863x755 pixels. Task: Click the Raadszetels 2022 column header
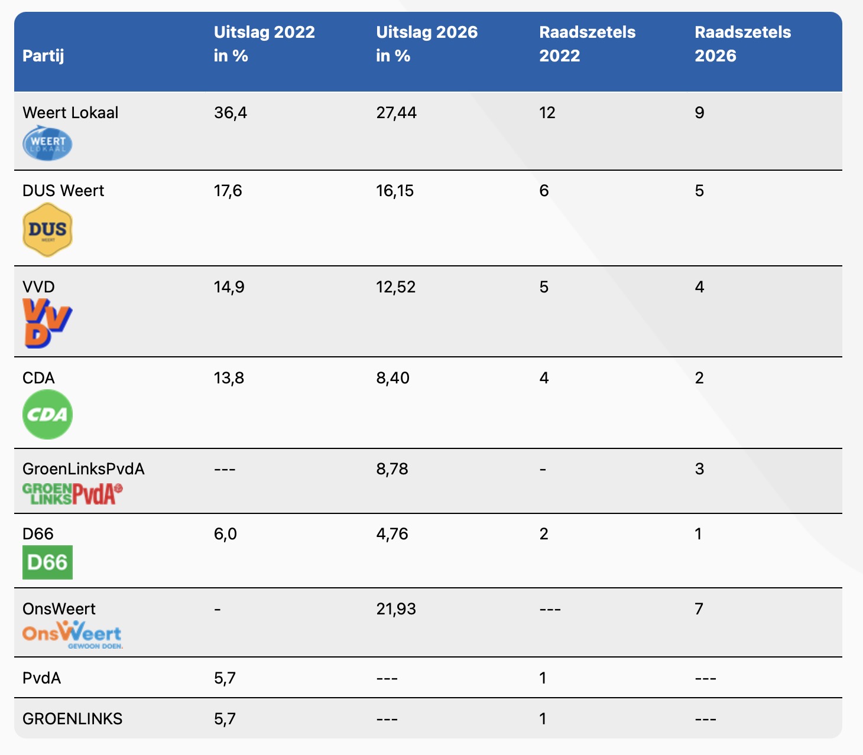coord(587,44)
